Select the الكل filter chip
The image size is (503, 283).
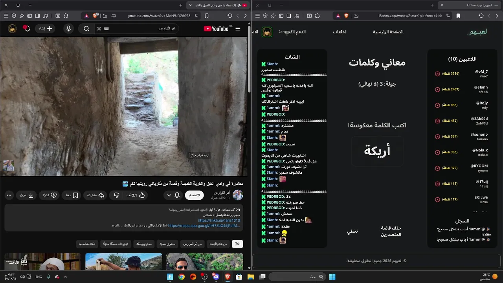tap(237, 244)
